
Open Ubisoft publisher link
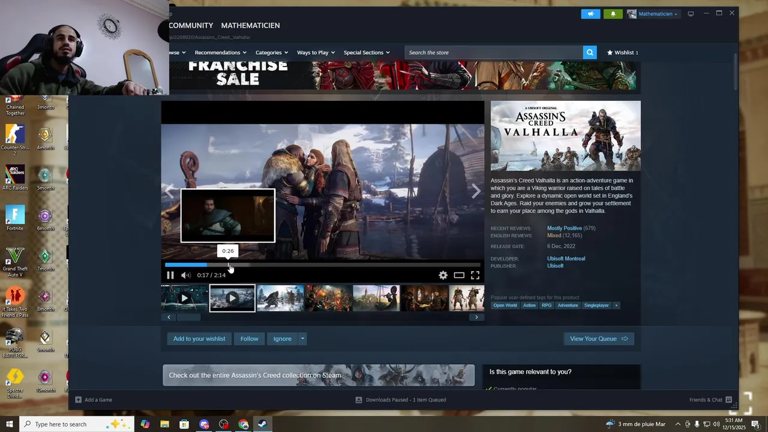[x=555, y=266]
